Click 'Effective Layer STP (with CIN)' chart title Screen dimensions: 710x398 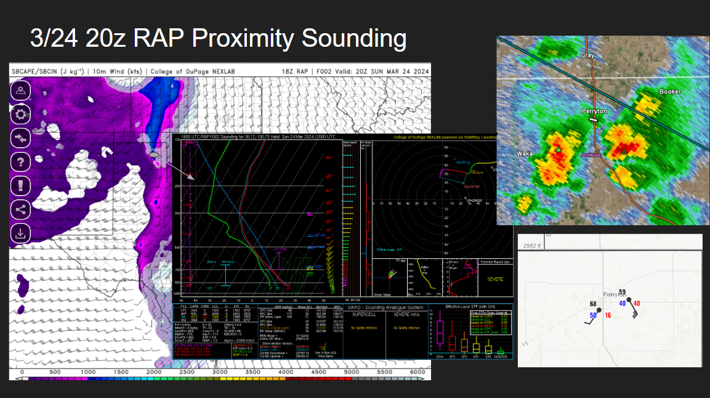(470, 306)
